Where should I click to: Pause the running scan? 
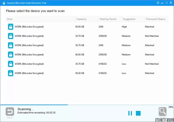click(x=130, y=113)
